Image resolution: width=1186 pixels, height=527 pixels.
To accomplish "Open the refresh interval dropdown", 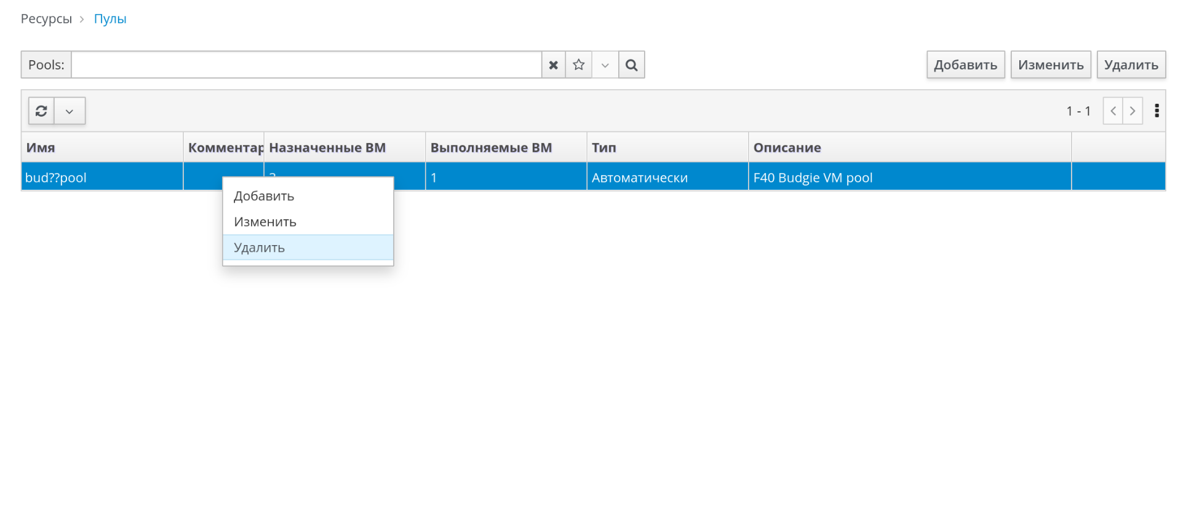I will tap(70, 111).
